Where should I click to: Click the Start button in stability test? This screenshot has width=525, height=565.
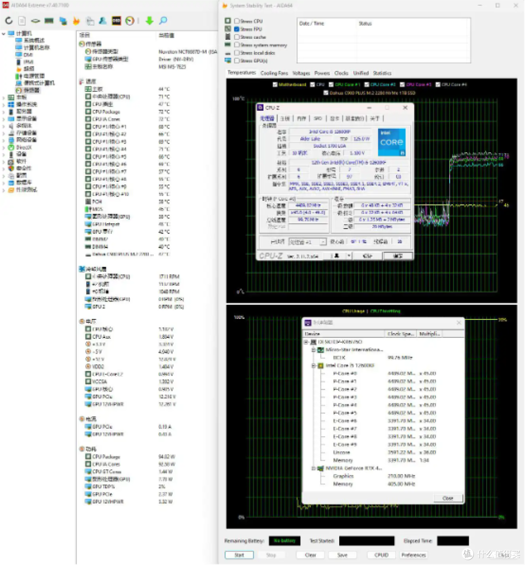(x=239, y=555)
